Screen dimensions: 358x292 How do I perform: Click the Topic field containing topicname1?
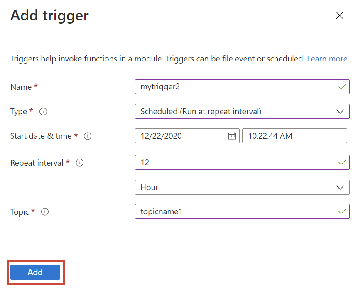[x=242, y=211]
